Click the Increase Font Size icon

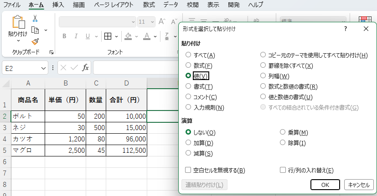162,21
